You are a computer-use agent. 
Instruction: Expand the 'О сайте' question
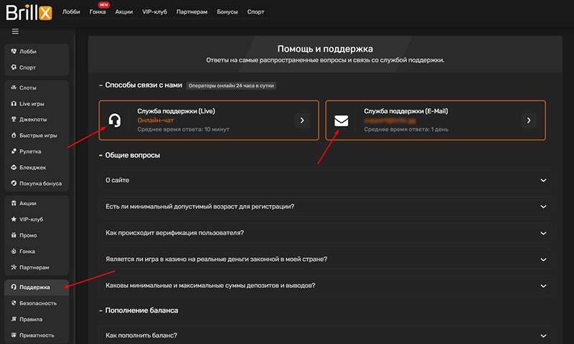tap(325, 181)
